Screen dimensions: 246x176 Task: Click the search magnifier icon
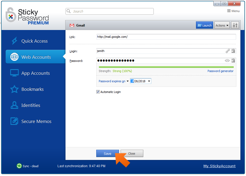pyautogui.click(x=68, y=11)
